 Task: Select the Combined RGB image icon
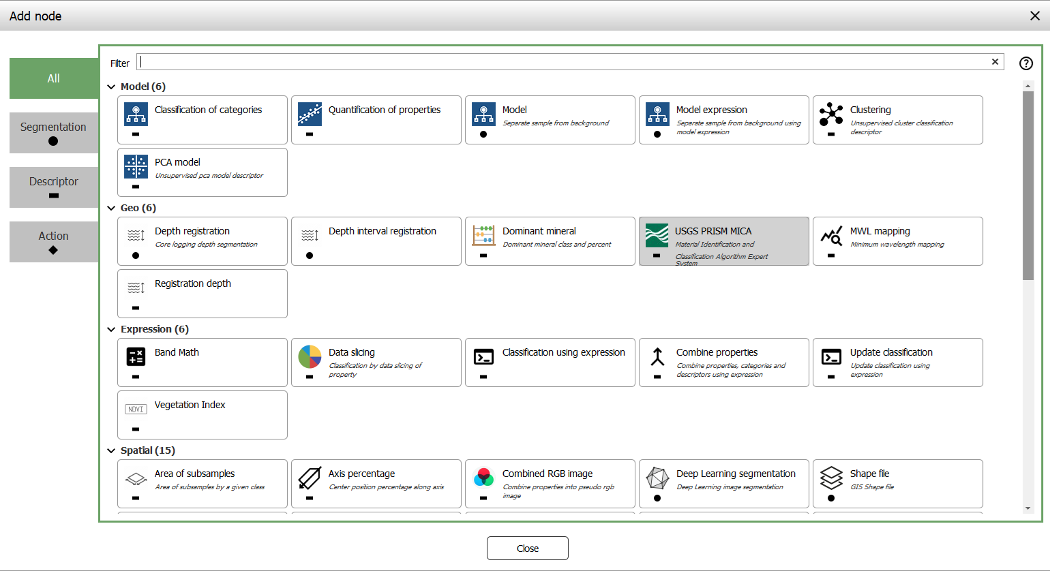(483, 478)
